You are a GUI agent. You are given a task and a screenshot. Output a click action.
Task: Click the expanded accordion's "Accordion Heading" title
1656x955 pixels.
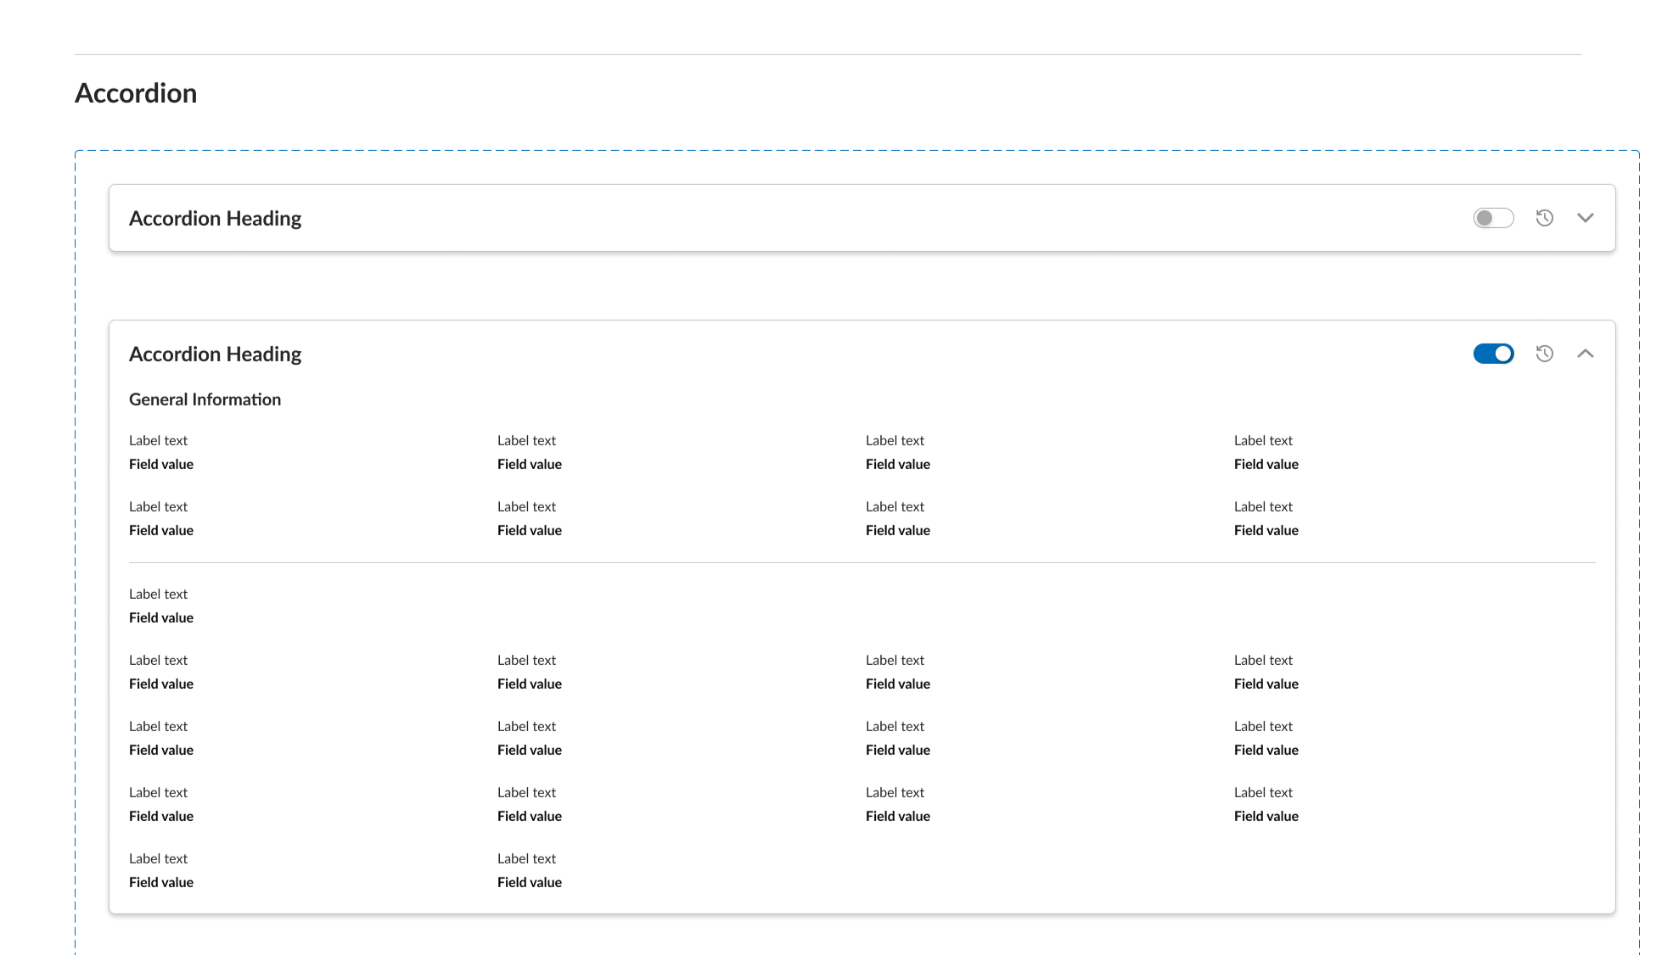coord(215,355)
